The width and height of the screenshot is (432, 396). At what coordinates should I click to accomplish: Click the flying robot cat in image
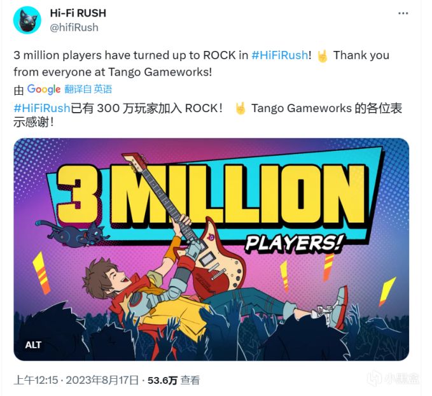[73, 234]
